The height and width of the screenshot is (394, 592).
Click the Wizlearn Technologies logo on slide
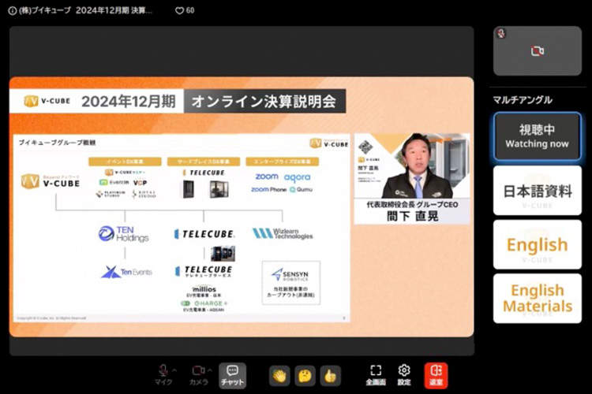[x=283, y=234]
